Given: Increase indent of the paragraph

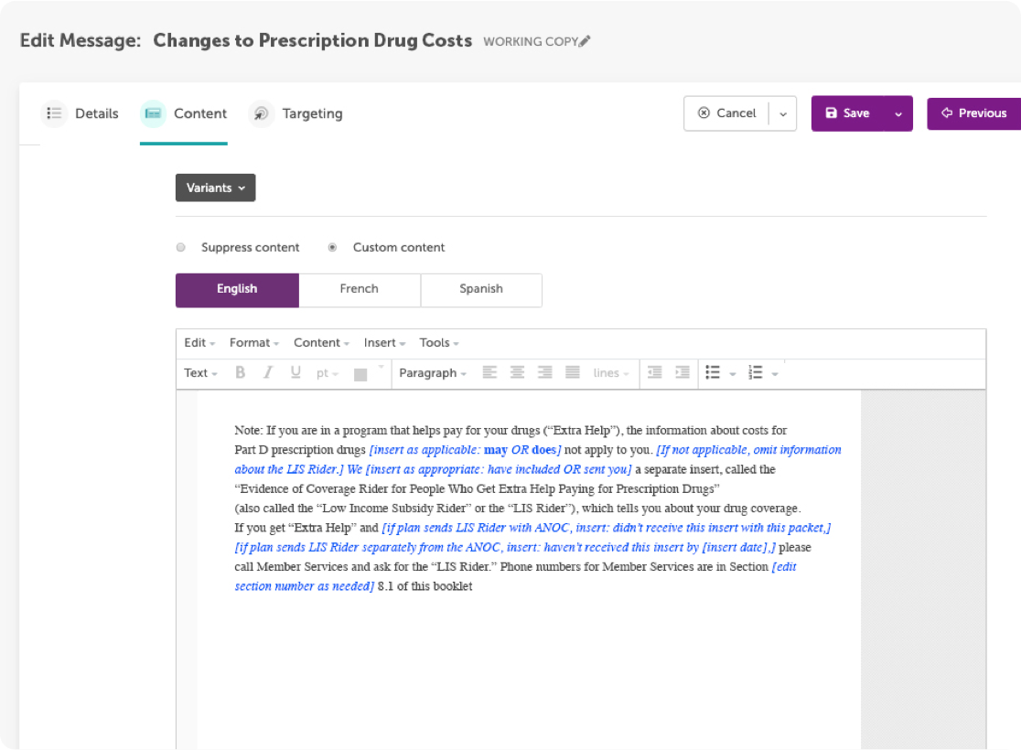Looking at the screenshot, I should pyautogui.click(x=682, y=373).
